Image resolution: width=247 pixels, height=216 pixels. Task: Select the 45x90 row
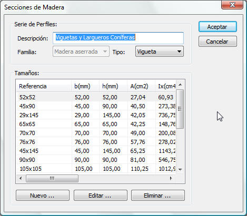96,106
